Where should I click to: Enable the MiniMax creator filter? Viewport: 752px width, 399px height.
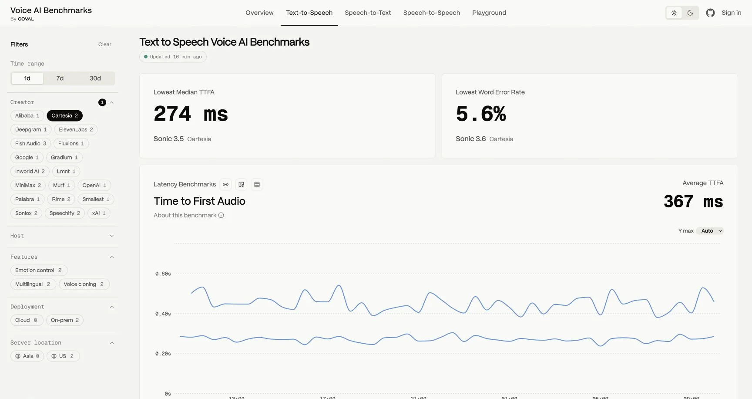point(28,185)
